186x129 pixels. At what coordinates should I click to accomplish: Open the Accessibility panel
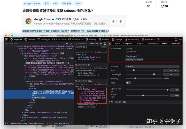132,39
